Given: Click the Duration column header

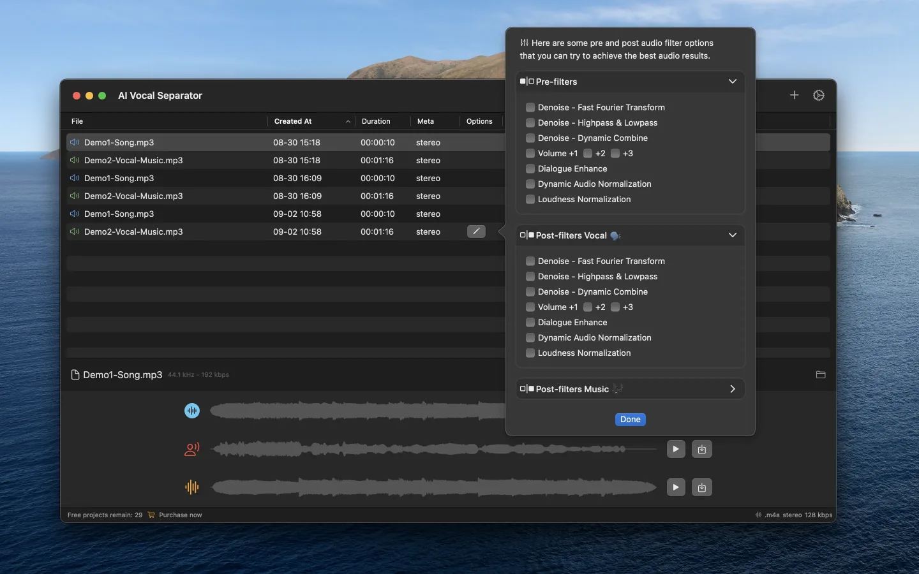Looking at the screenshot, I should 383,121.
